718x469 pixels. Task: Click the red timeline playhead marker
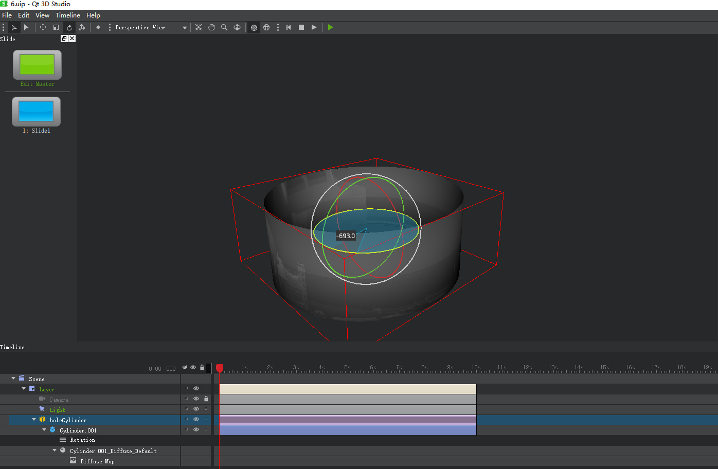point(220,368)
